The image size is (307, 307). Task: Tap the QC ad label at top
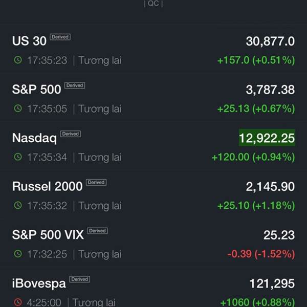tap(153, 4)
